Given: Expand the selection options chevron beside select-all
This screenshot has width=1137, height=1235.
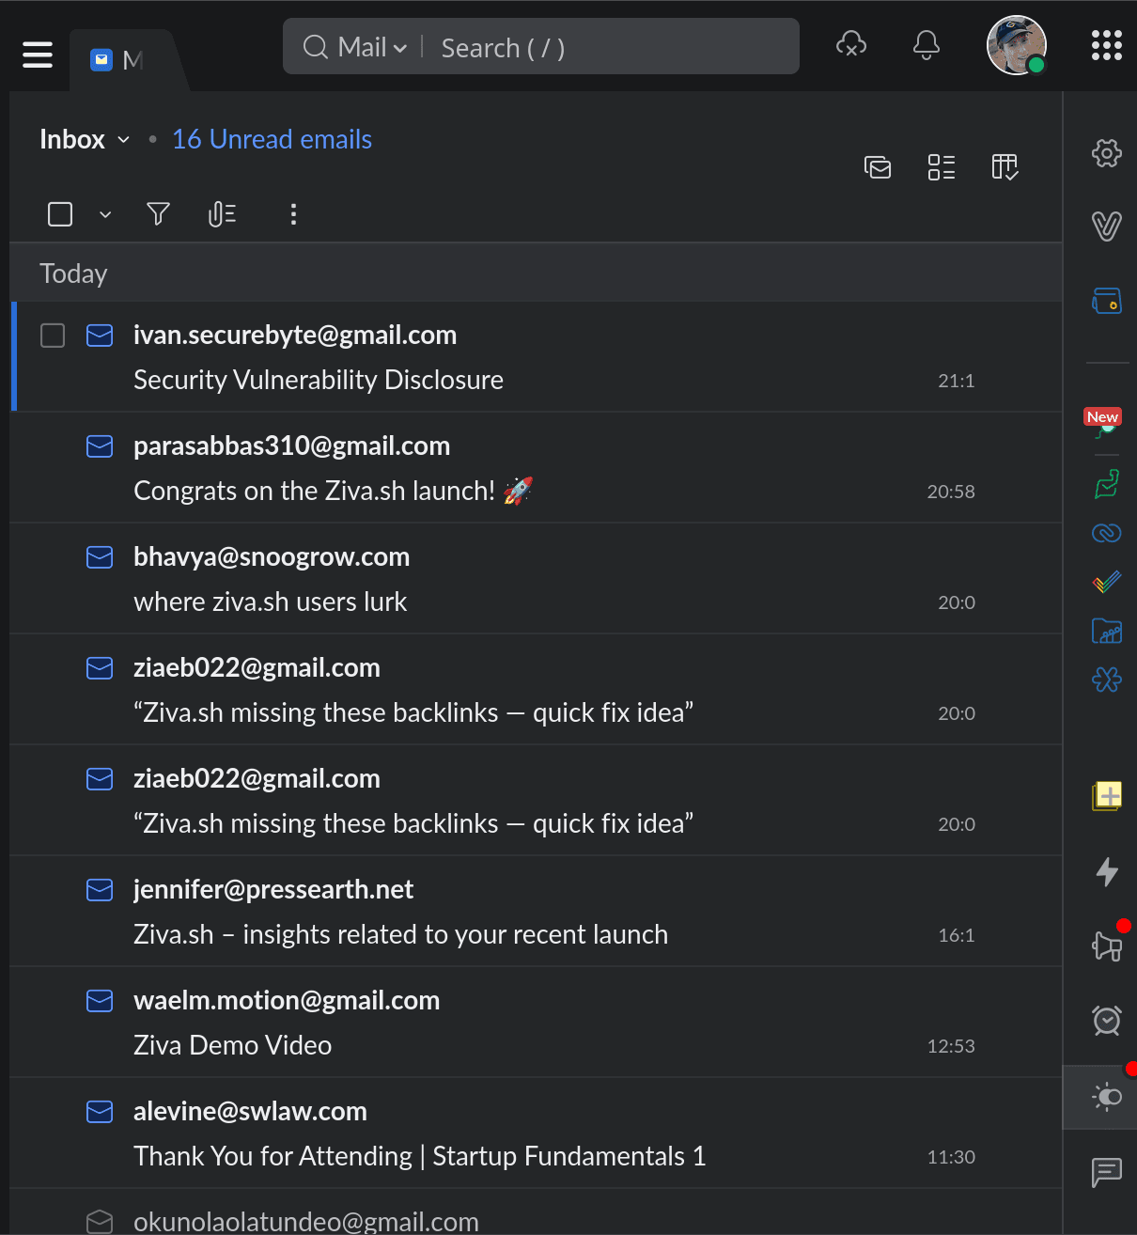Looking at the screenshot, I should pyautogui.click(x=104, y=214).
